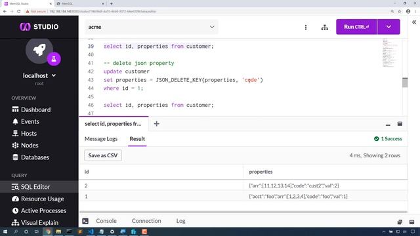Click the editor vertical scrollbar thumb
This screenshot has height=236, width=420.
(x=405, y=83)
